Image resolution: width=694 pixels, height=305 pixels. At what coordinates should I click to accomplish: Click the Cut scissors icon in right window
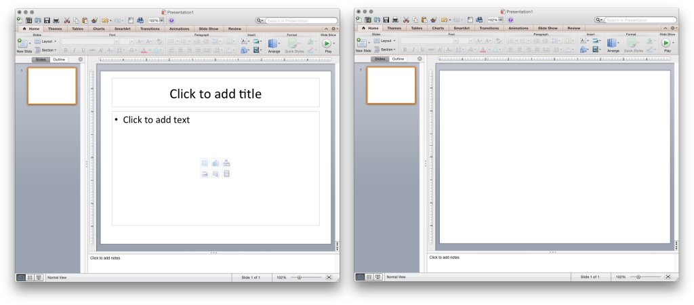click(x=407, y=20)
